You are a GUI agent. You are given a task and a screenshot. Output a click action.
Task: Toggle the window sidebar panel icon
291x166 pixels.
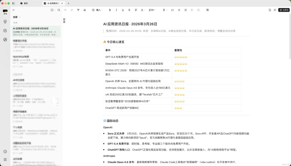[13, 3]
